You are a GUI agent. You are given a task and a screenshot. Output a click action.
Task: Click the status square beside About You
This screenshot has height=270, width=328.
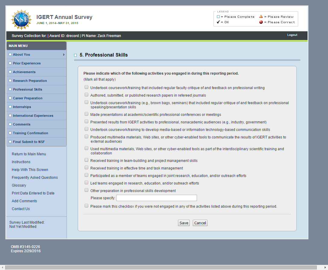[10, 54]
